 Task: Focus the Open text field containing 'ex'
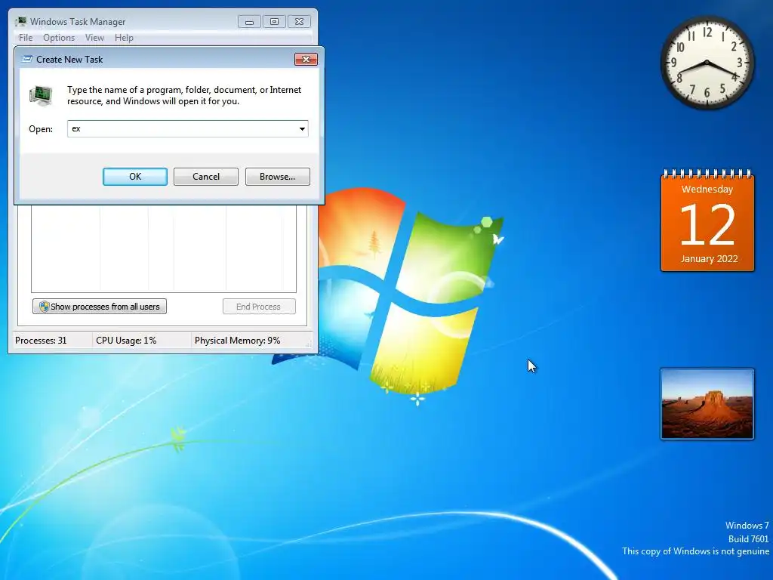[x=188, y=128]
